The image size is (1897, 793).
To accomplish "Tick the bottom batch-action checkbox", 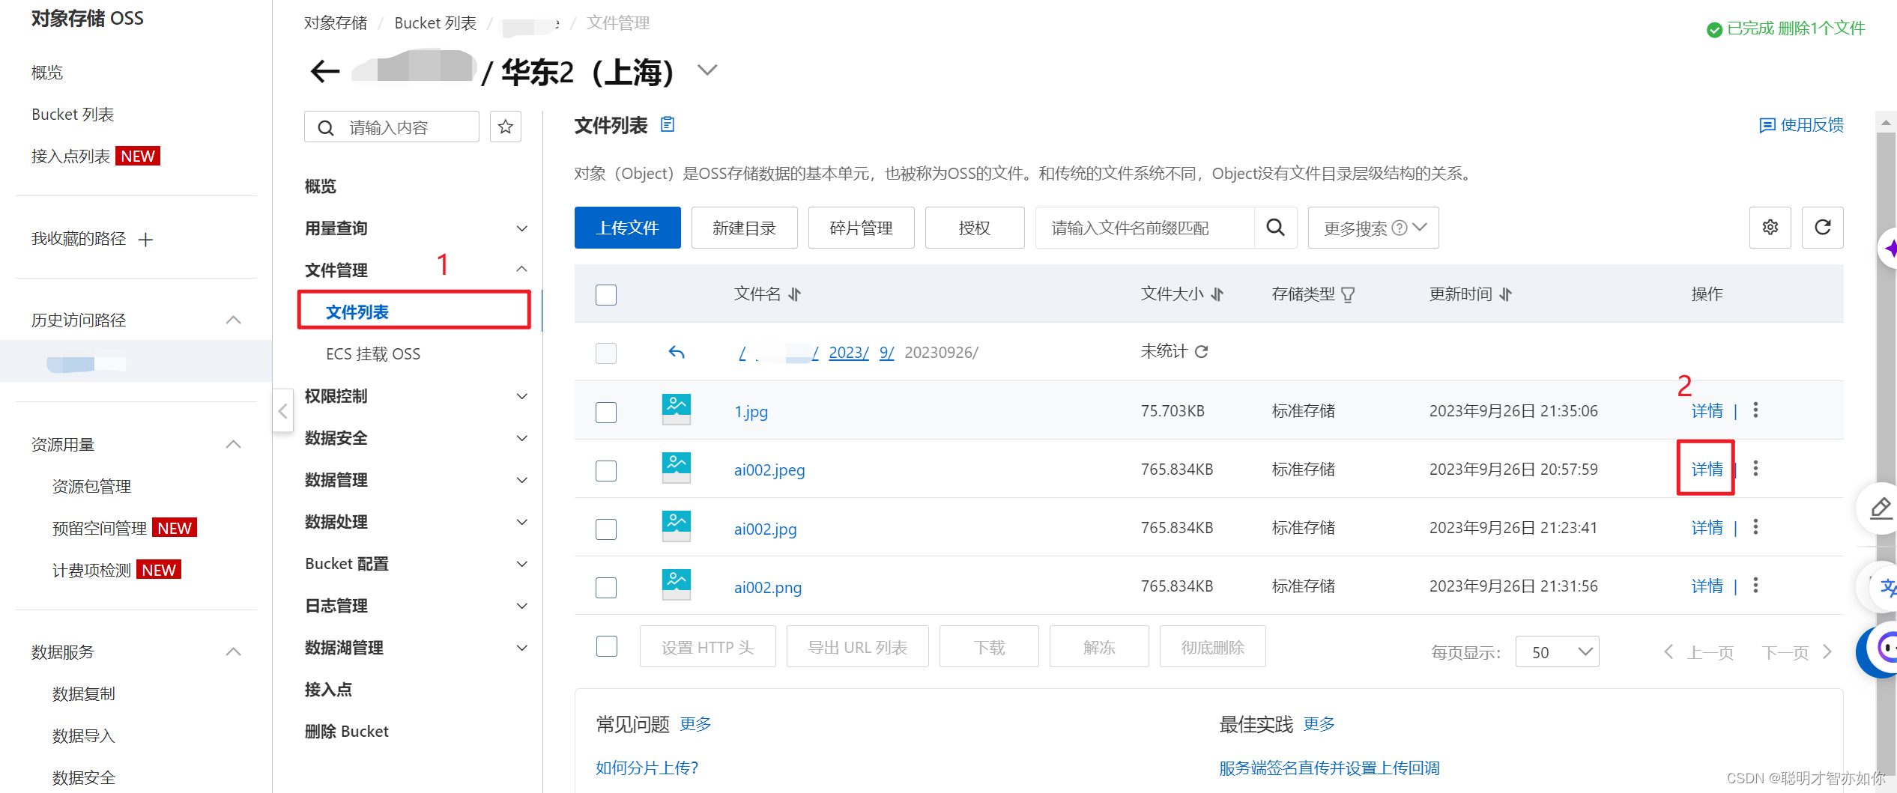I will [607, 646].
